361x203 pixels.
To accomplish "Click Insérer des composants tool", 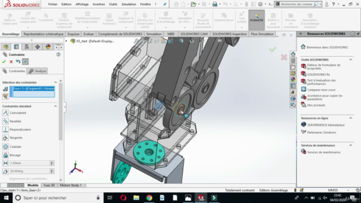I will [x=28, y=18].
